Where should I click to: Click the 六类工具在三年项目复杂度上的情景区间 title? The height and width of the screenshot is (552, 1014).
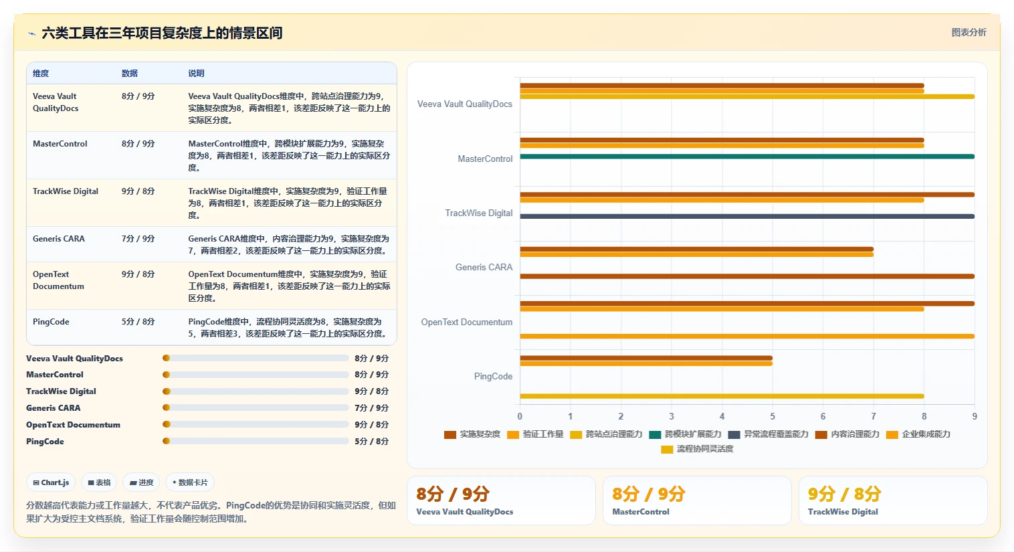[162, 33]
